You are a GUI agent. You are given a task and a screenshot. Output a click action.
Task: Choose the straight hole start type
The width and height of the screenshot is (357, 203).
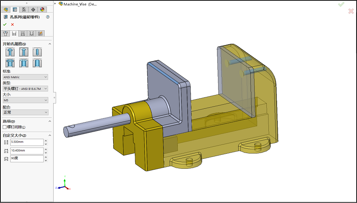[x=37, y=52]
